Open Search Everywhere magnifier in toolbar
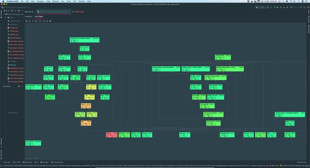Screen dimensions: 310x168 pos(308,7)
